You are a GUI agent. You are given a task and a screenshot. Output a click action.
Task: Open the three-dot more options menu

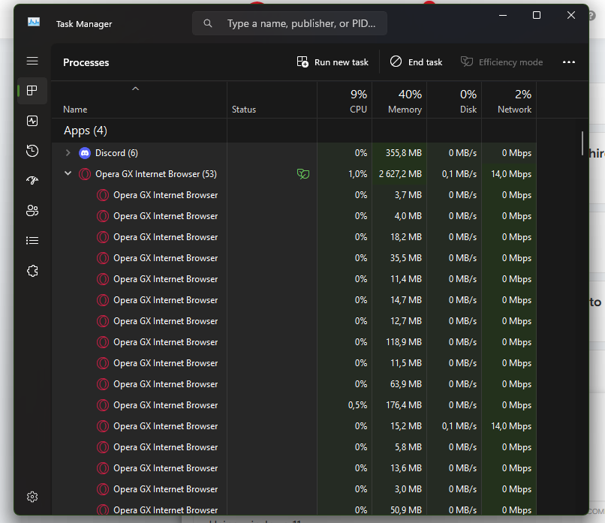click(568, 62)
